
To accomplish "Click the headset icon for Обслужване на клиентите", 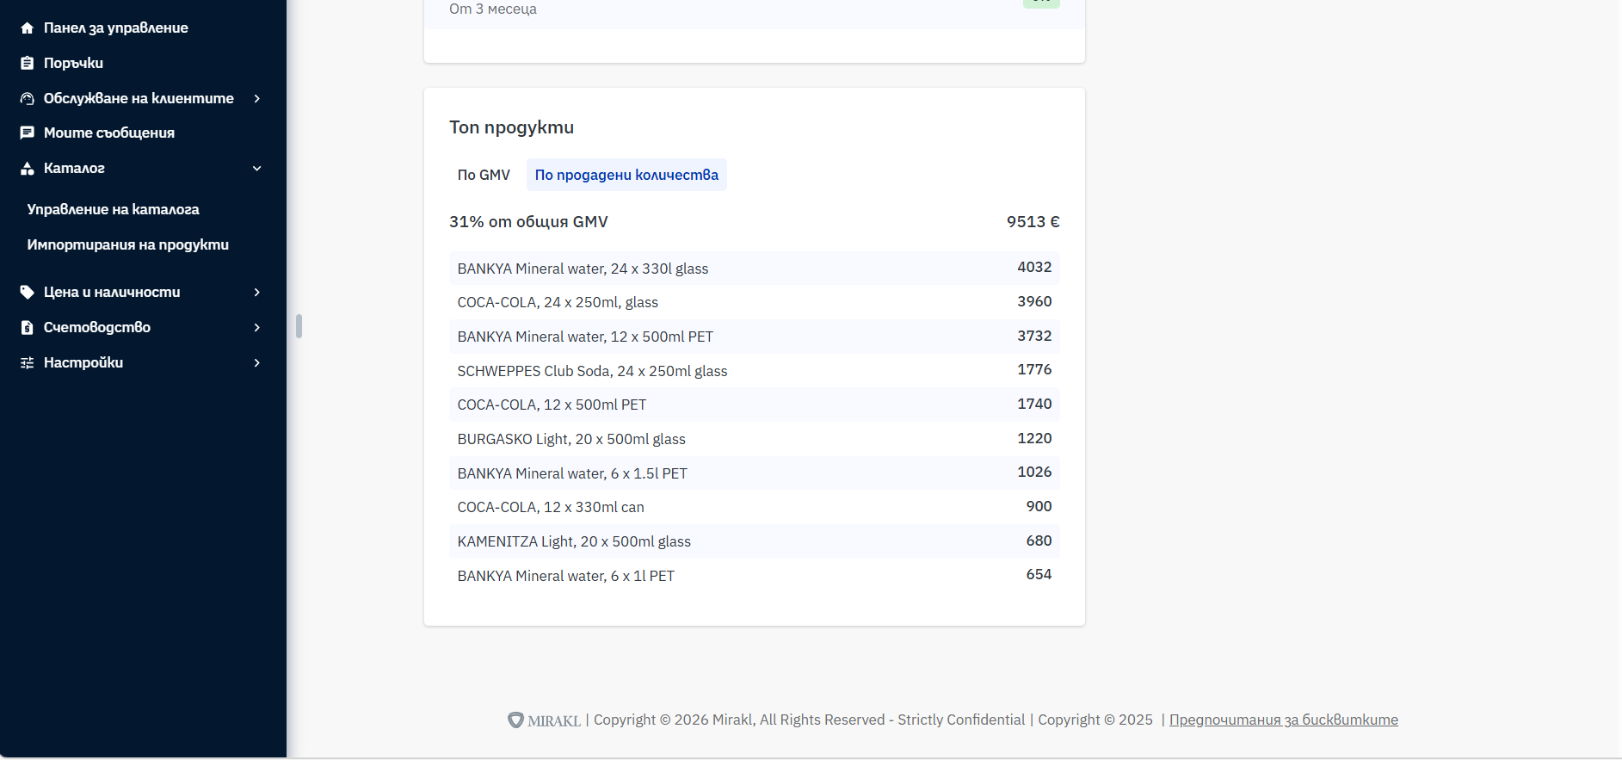I will (x=28, y=98).
